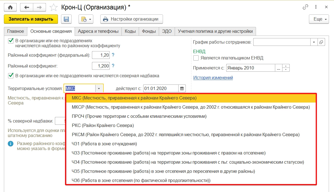Screen dimensions: 334x192
Task: Edit the Применяется с month field
Action: (x=250, y=68)
